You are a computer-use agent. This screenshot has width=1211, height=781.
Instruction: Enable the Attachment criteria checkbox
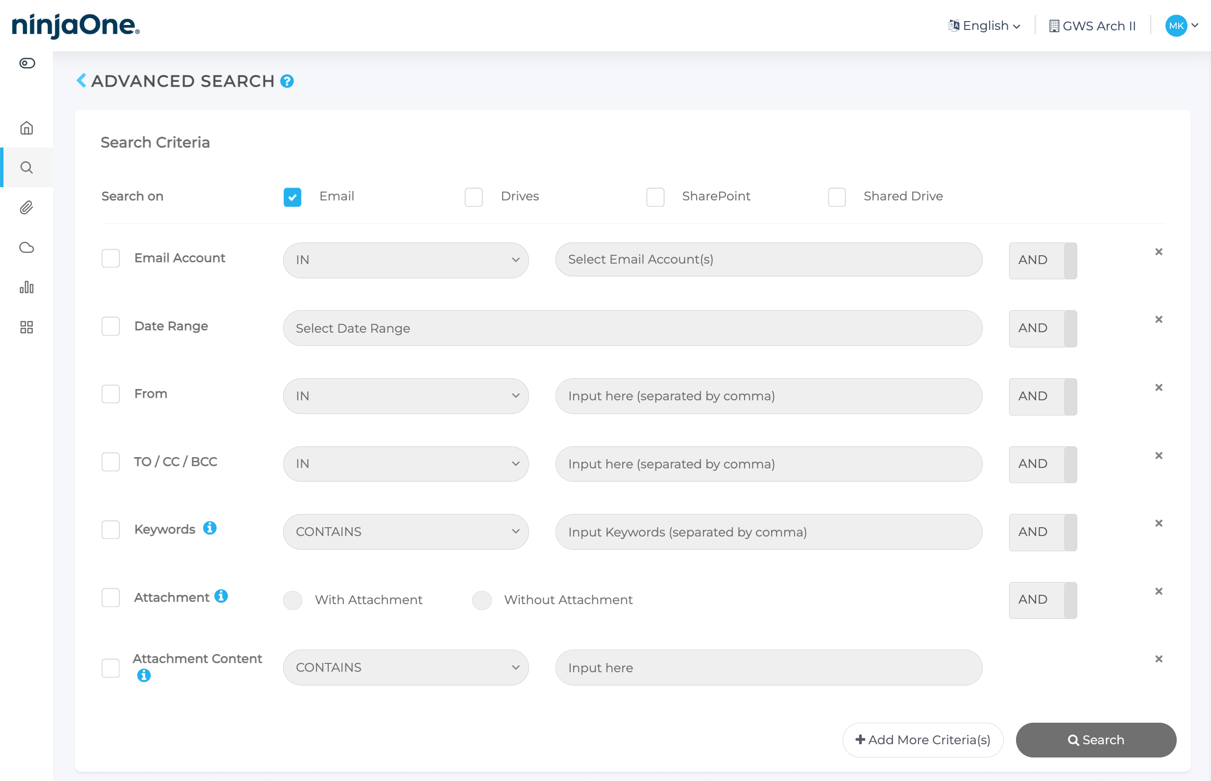(x=111, y=598)
